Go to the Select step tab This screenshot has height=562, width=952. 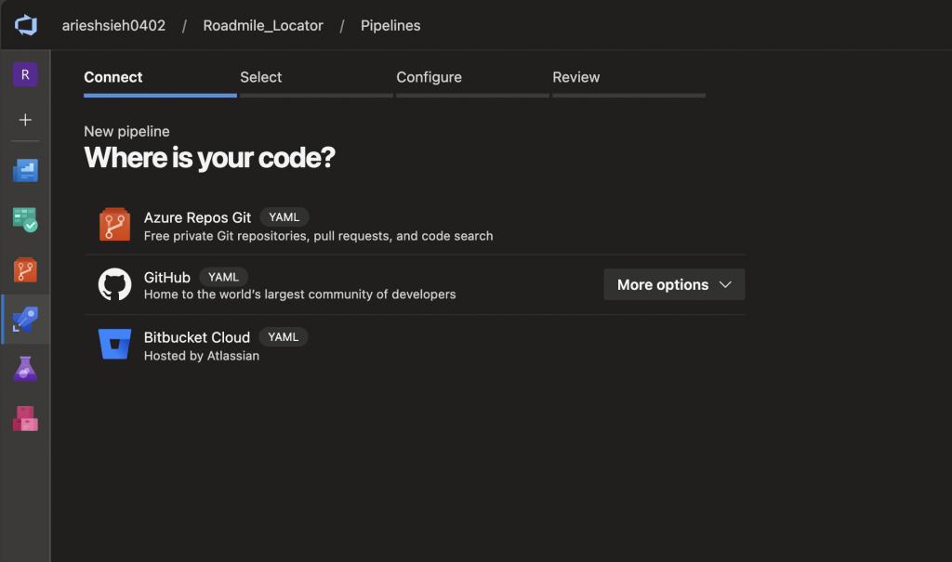[x=260, y=77]
